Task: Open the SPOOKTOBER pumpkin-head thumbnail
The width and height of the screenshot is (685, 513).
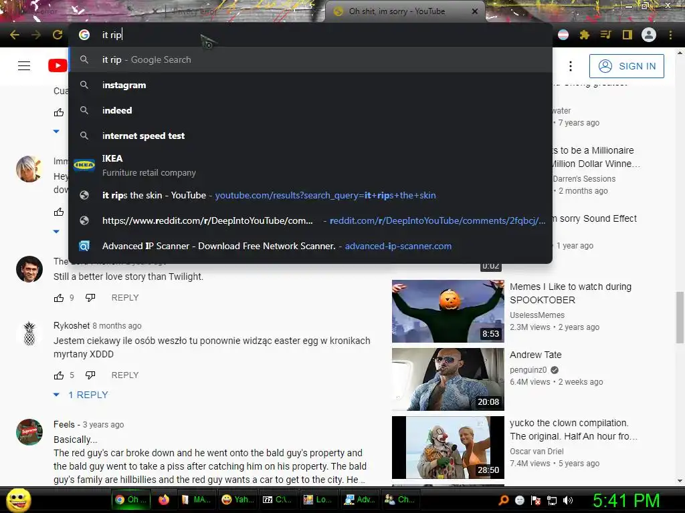Action: [x=448, y=311]
